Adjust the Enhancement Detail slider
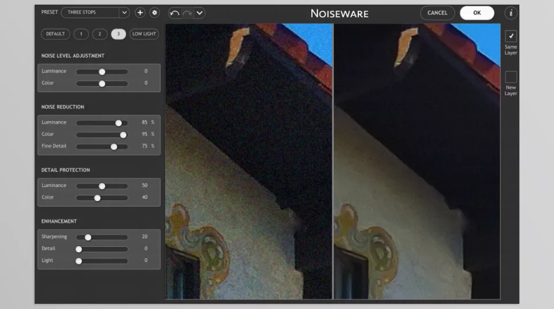Screen dimensions: 554x309 point(102,249)
